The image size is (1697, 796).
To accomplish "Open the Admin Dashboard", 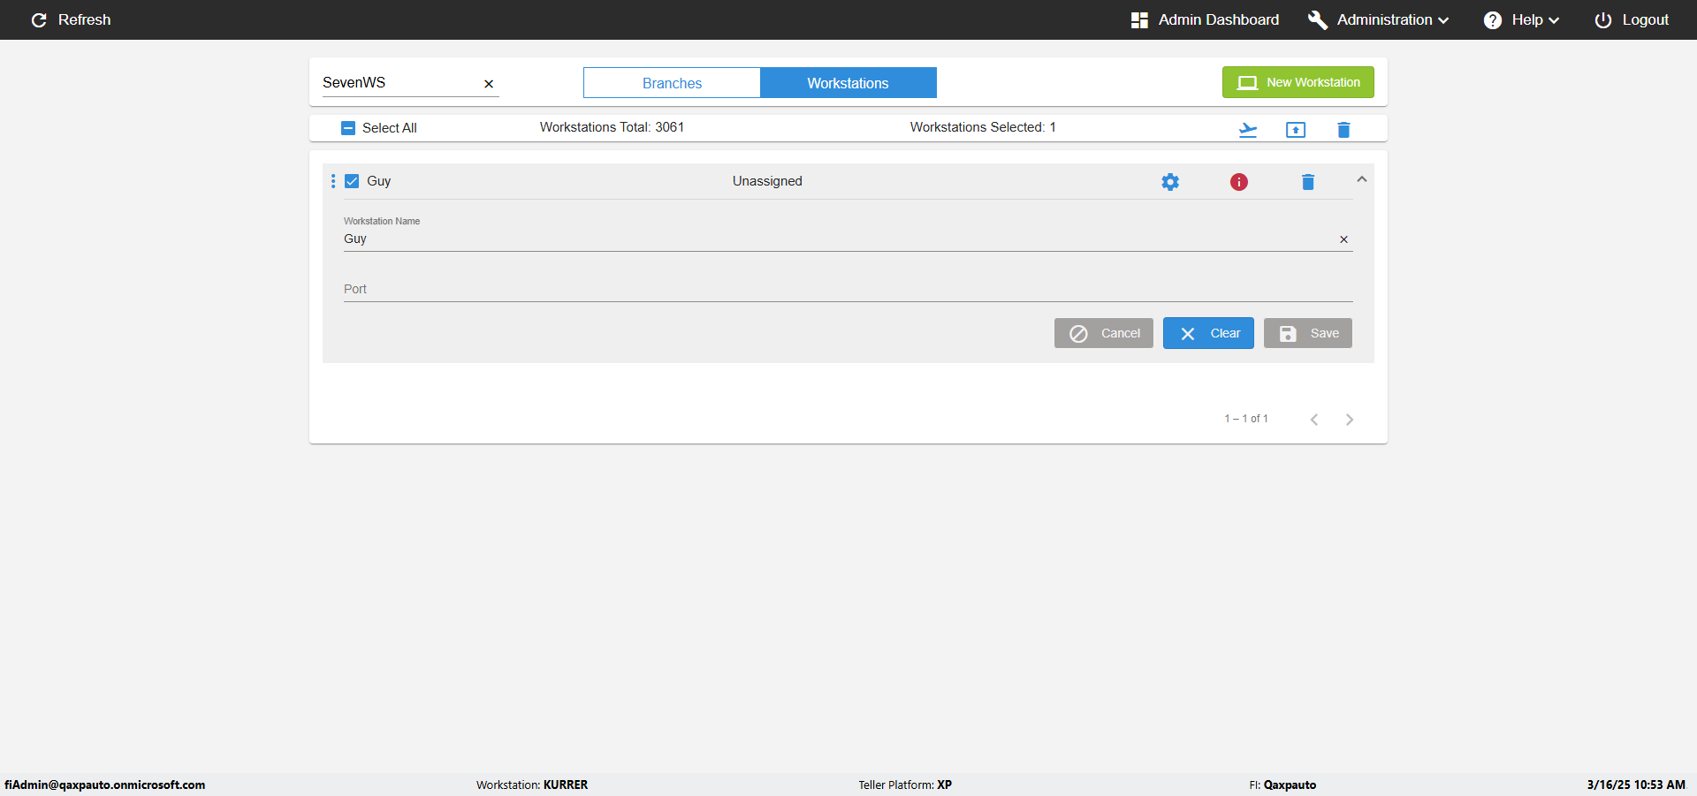I will click(x=1205, y=19).
